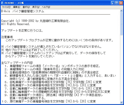Open the ファイル(F) menu
Screen dimensions: 124x105
point(6,7)
